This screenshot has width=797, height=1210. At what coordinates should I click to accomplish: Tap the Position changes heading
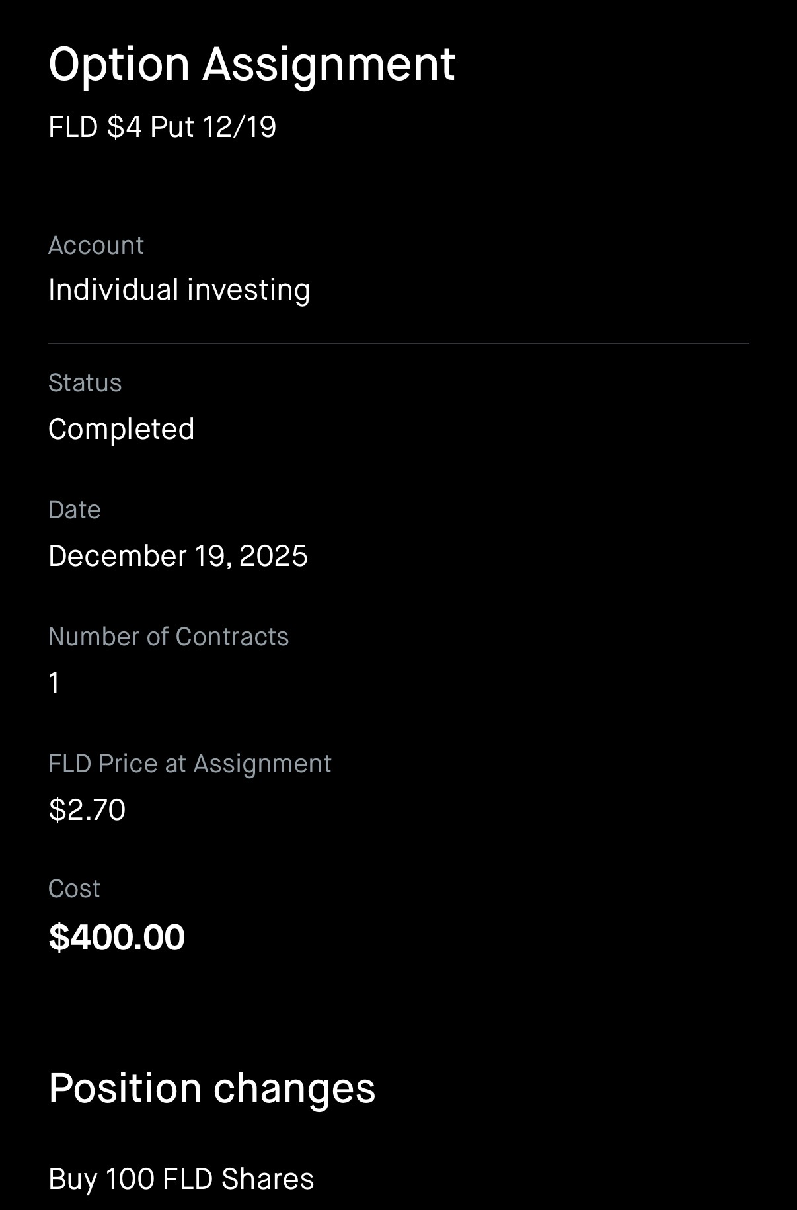pos(211,1088)
